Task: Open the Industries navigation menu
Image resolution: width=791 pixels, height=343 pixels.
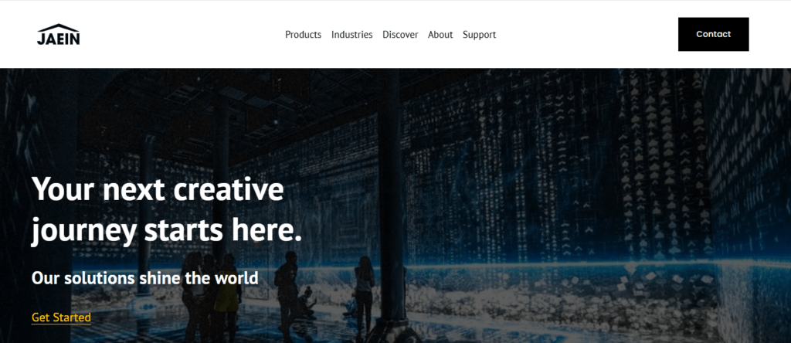Action: pyautogui.click(x=351, y=34)
